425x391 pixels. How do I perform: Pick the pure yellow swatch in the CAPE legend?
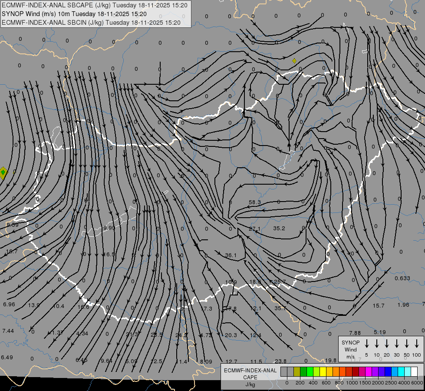pos(323,372)
